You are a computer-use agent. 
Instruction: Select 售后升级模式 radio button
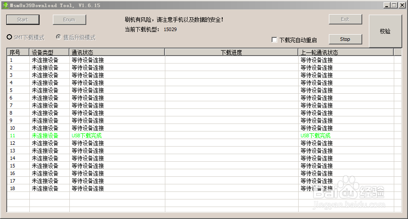click(x=59, y=37)
